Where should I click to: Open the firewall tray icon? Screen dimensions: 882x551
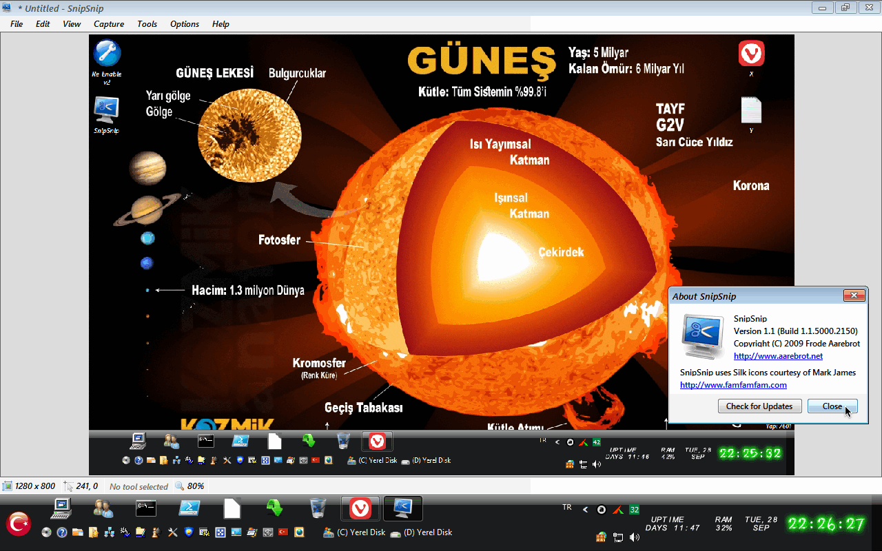pos(601,537)
